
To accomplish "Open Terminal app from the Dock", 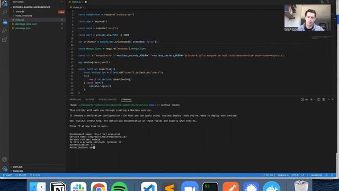I will [x=210, y=187].
